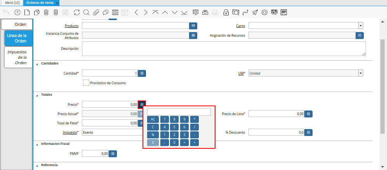This screenshot has width=387, height=170.
Task: Select the Línea de la Orden side tab
Action: [19, 38]
